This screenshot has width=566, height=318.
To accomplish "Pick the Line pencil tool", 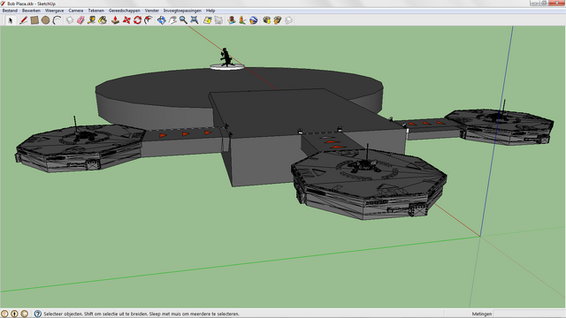I will click(x=24, y=20).
